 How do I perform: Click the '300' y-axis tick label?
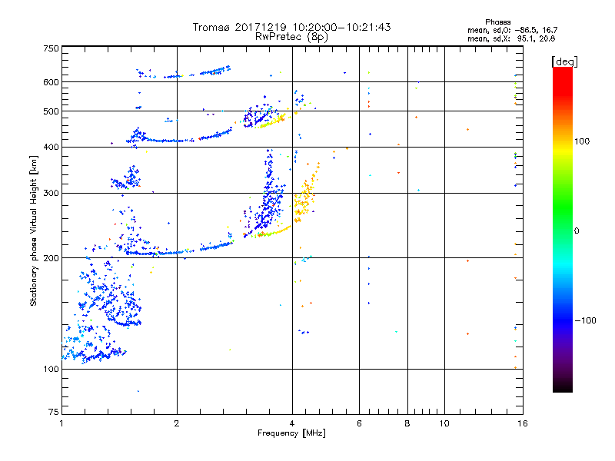51,194
